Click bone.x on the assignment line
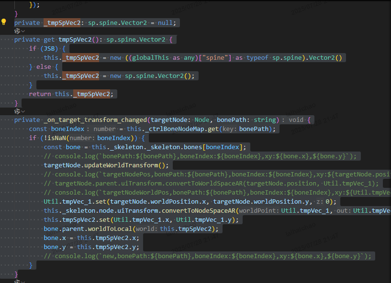 coord(55,238)
